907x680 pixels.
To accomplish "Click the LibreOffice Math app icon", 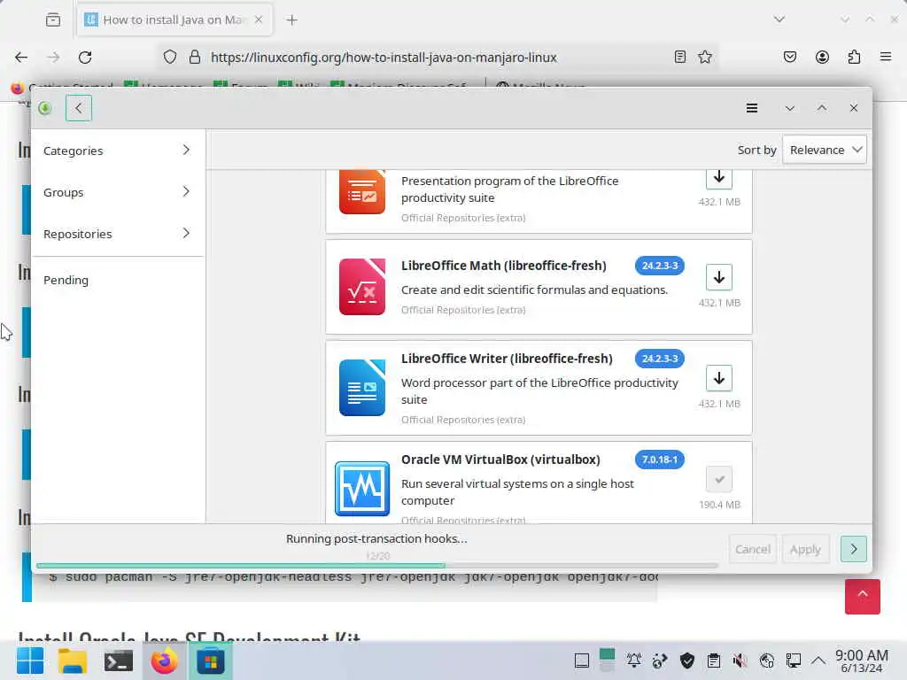I will [x=362, y=287].
